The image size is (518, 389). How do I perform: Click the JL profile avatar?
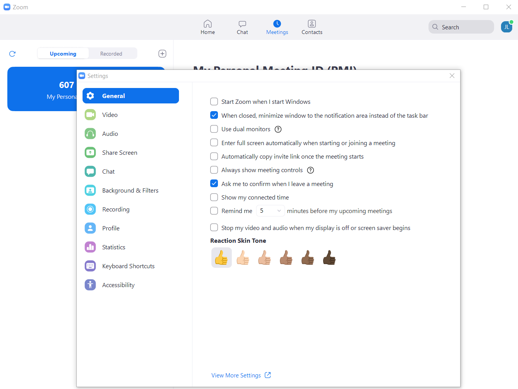pos(506,27)
